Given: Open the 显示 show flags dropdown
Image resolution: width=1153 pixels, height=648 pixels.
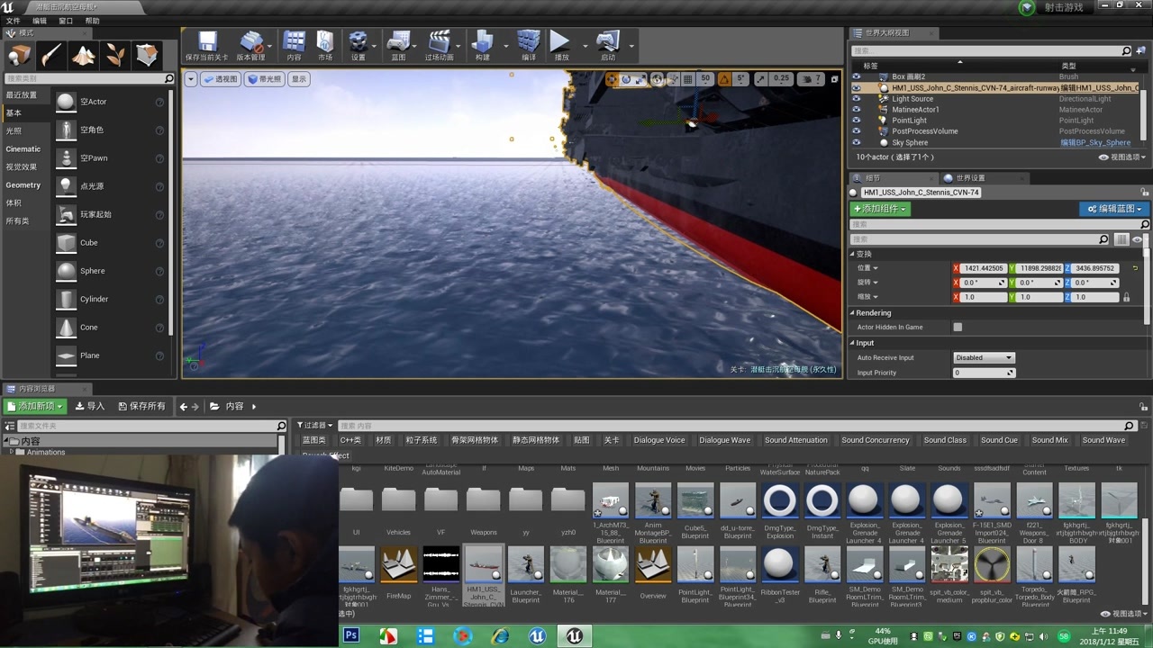Looking at the screenshot, I should pos(298,79).
